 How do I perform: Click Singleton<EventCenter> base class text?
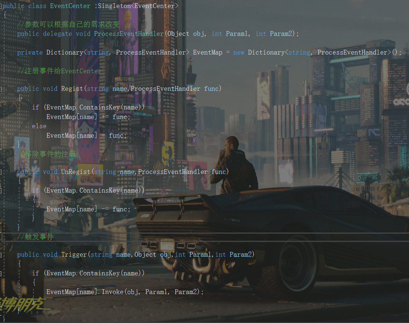[138, 6]
